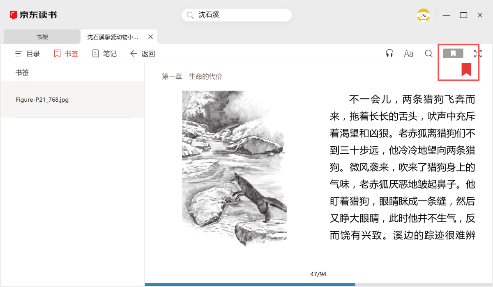The width and height of the screenshot is (493, 287).
Task: Click the fox illustration image
Action: (235, 168)
